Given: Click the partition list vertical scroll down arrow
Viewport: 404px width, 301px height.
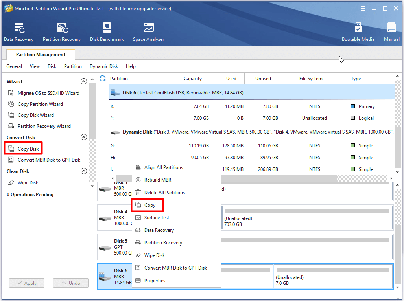Looking at the screenshot, I should 397,172.
